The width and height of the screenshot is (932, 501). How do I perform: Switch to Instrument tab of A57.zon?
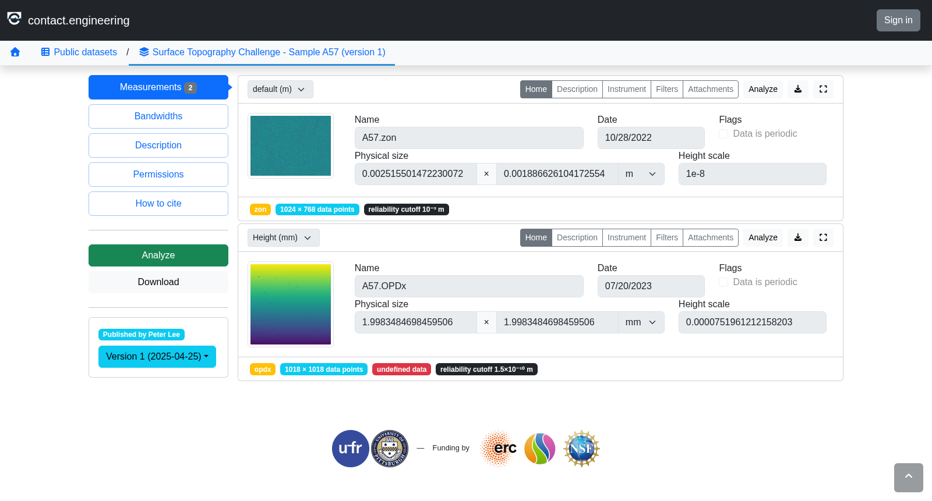click(627, 89)
